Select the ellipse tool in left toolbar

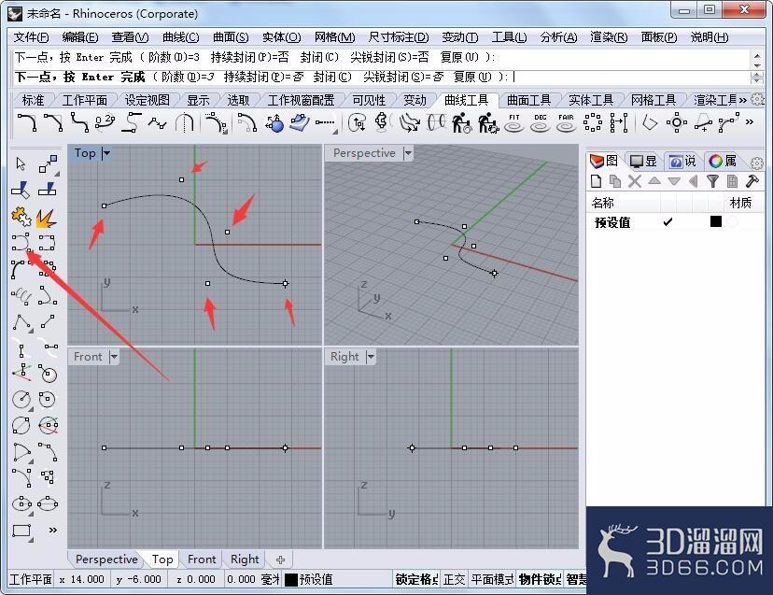tap(21, 503)
